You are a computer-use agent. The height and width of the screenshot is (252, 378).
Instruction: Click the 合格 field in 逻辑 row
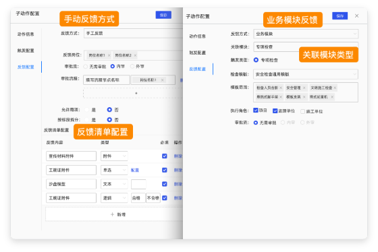(x=138, y=198)
